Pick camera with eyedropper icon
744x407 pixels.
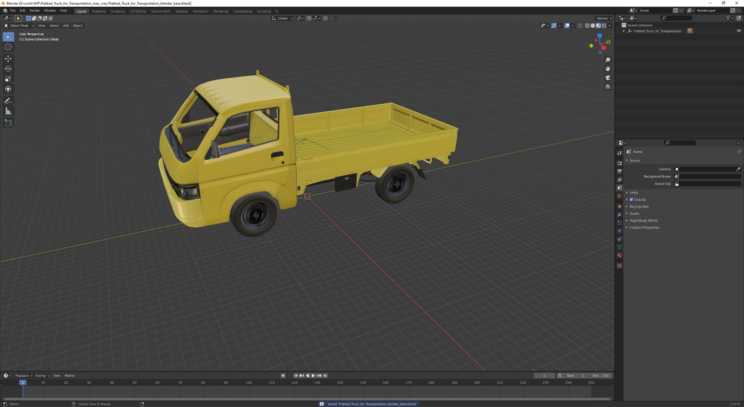(738, 169)
